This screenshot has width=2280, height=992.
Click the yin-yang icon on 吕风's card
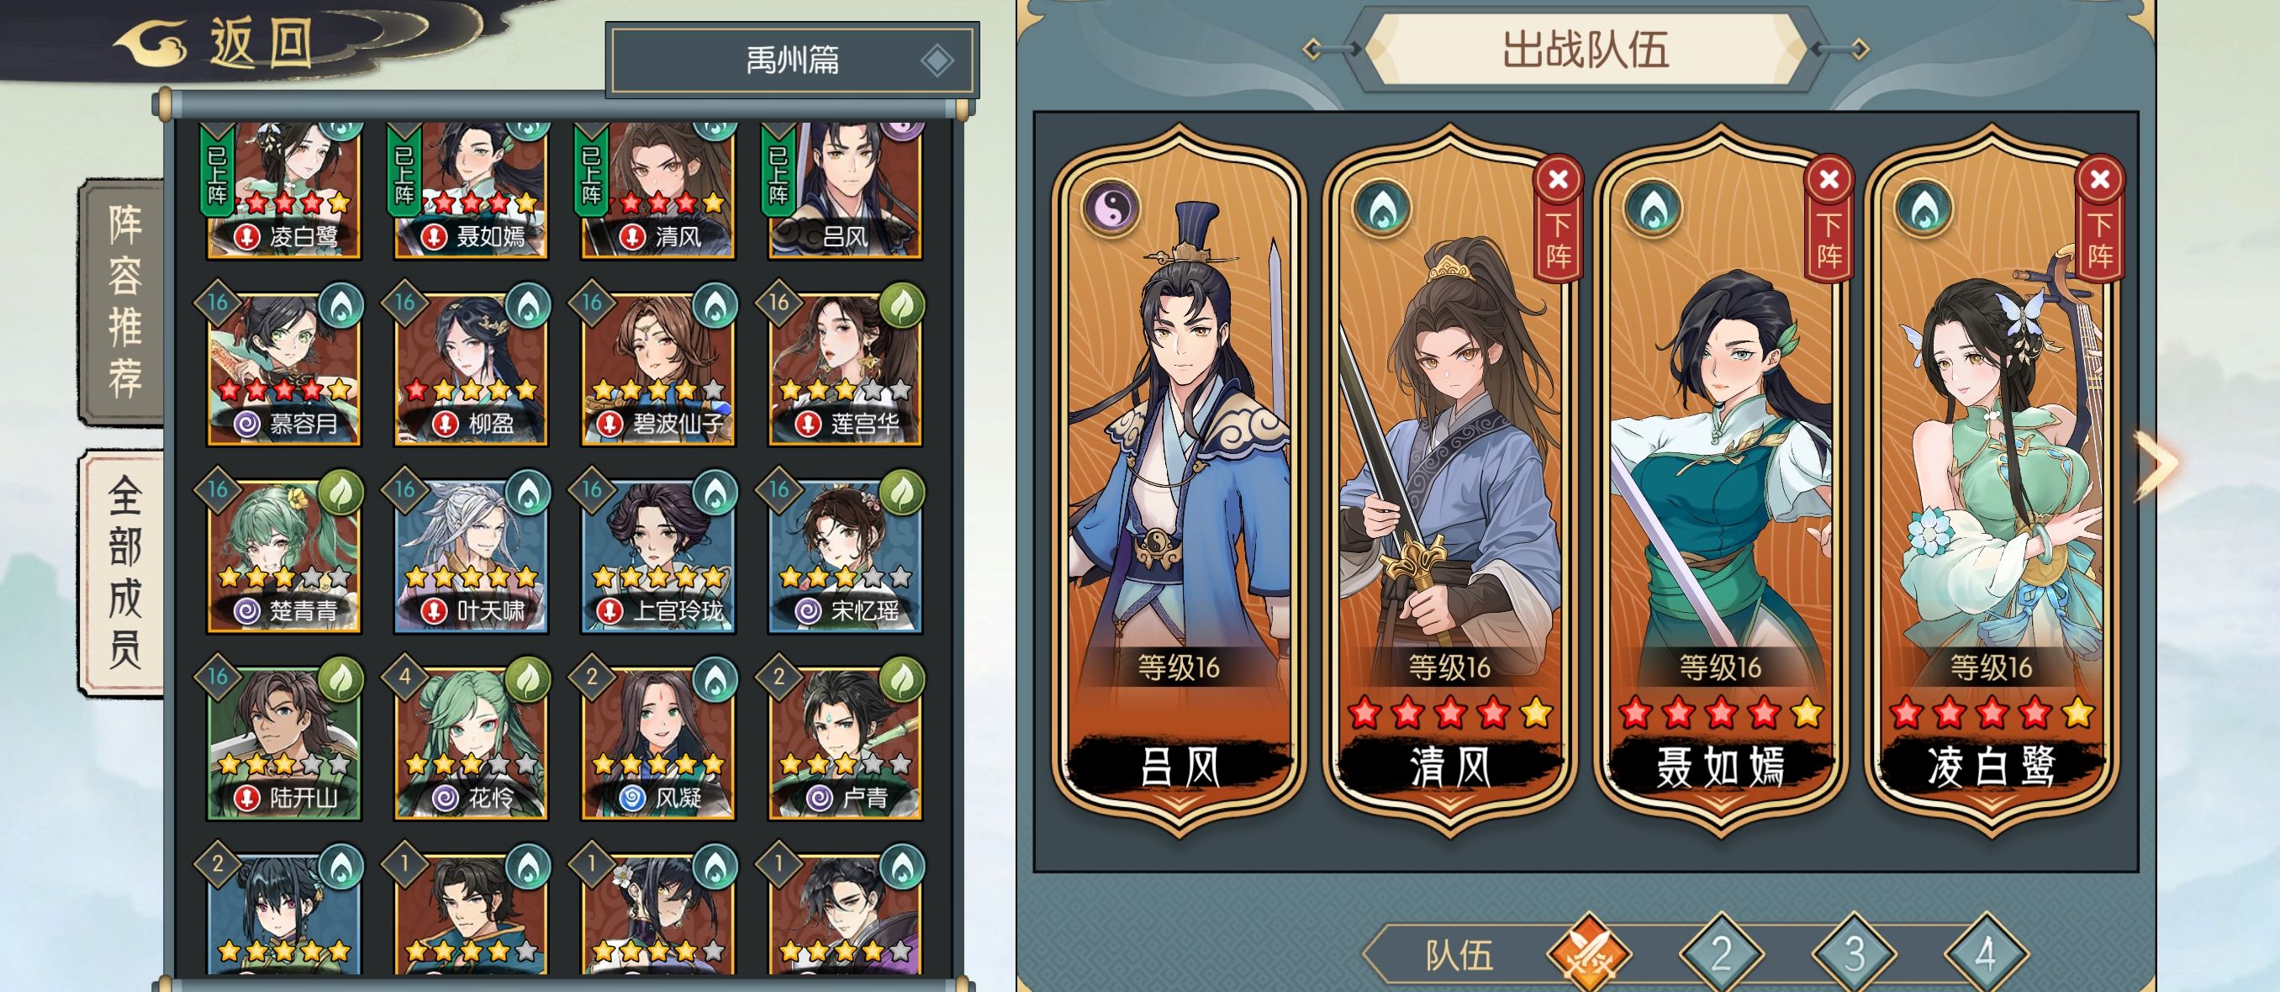click(x=1111, y=208)
